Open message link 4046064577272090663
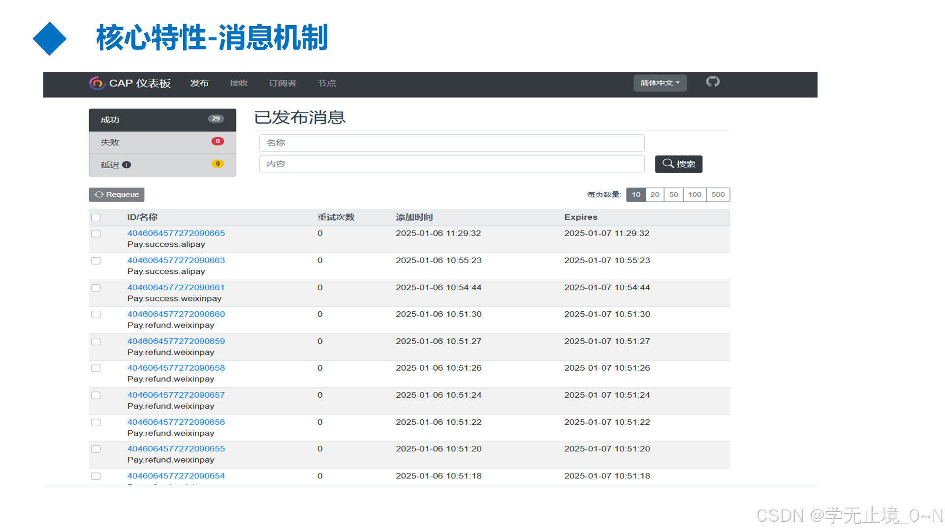 pyautogui.click(x=176, y=260)
